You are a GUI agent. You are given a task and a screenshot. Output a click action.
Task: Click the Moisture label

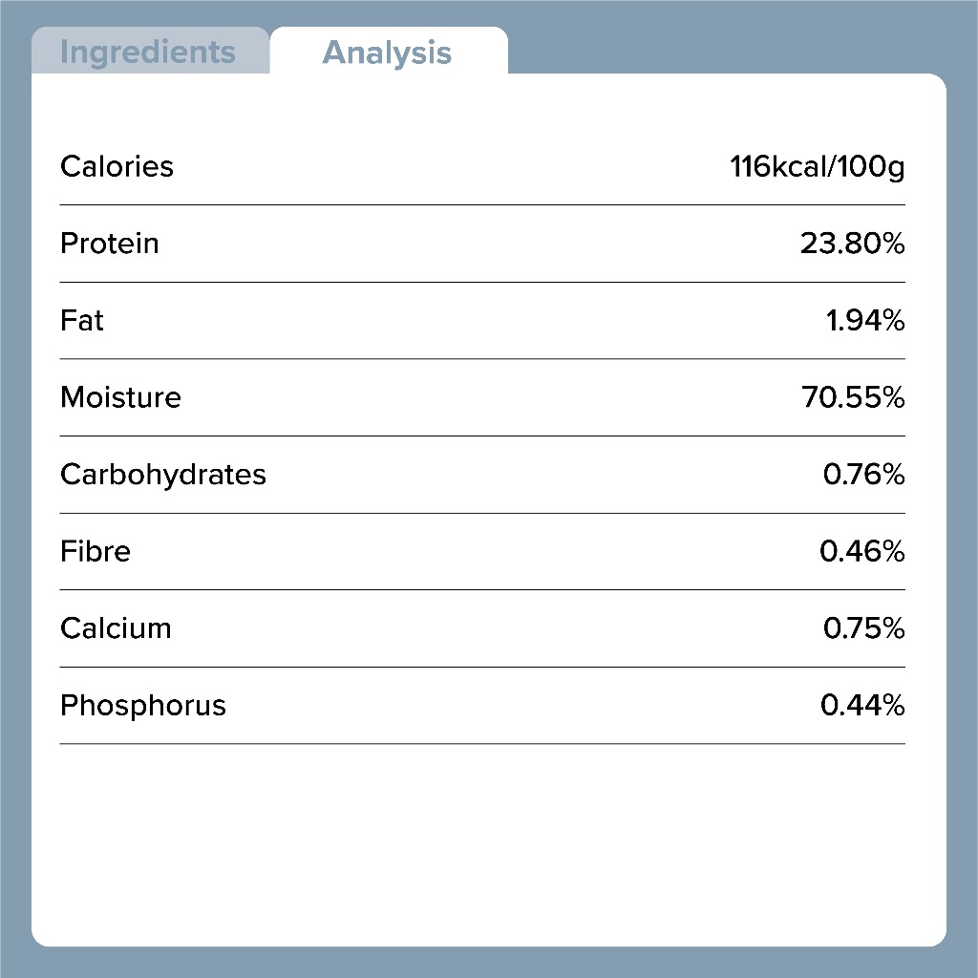[x=120, y=397]
